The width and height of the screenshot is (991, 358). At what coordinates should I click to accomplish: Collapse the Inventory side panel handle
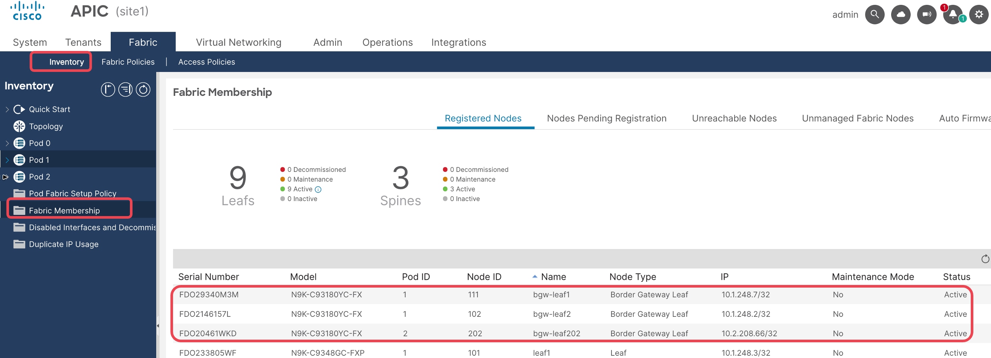(158, 325)
